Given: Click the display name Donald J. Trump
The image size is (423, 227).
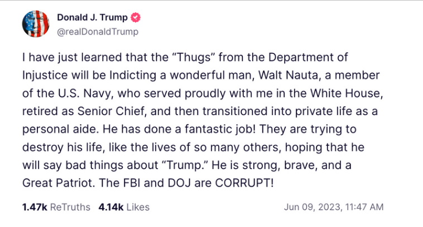Looking at the screenshot, I should coord(92,17).
